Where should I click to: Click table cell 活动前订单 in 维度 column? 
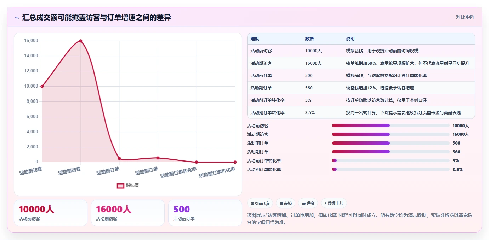tap(261, 76)
